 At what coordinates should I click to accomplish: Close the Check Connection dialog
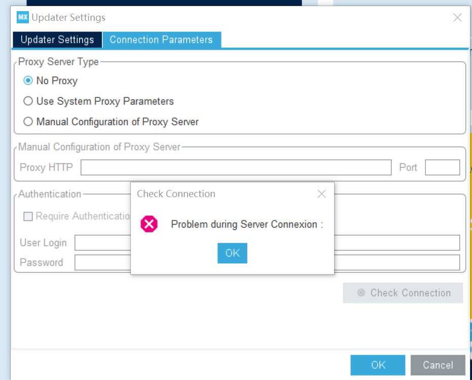tap(321, 194)
